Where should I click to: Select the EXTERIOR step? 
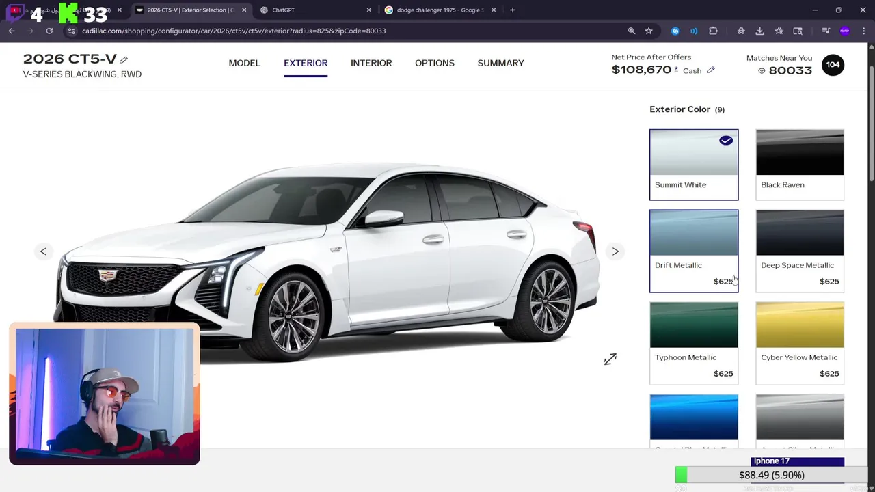point(306,63)
